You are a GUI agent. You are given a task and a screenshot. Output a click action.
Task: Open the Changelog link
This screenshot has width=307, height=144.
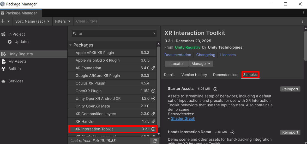206,55
